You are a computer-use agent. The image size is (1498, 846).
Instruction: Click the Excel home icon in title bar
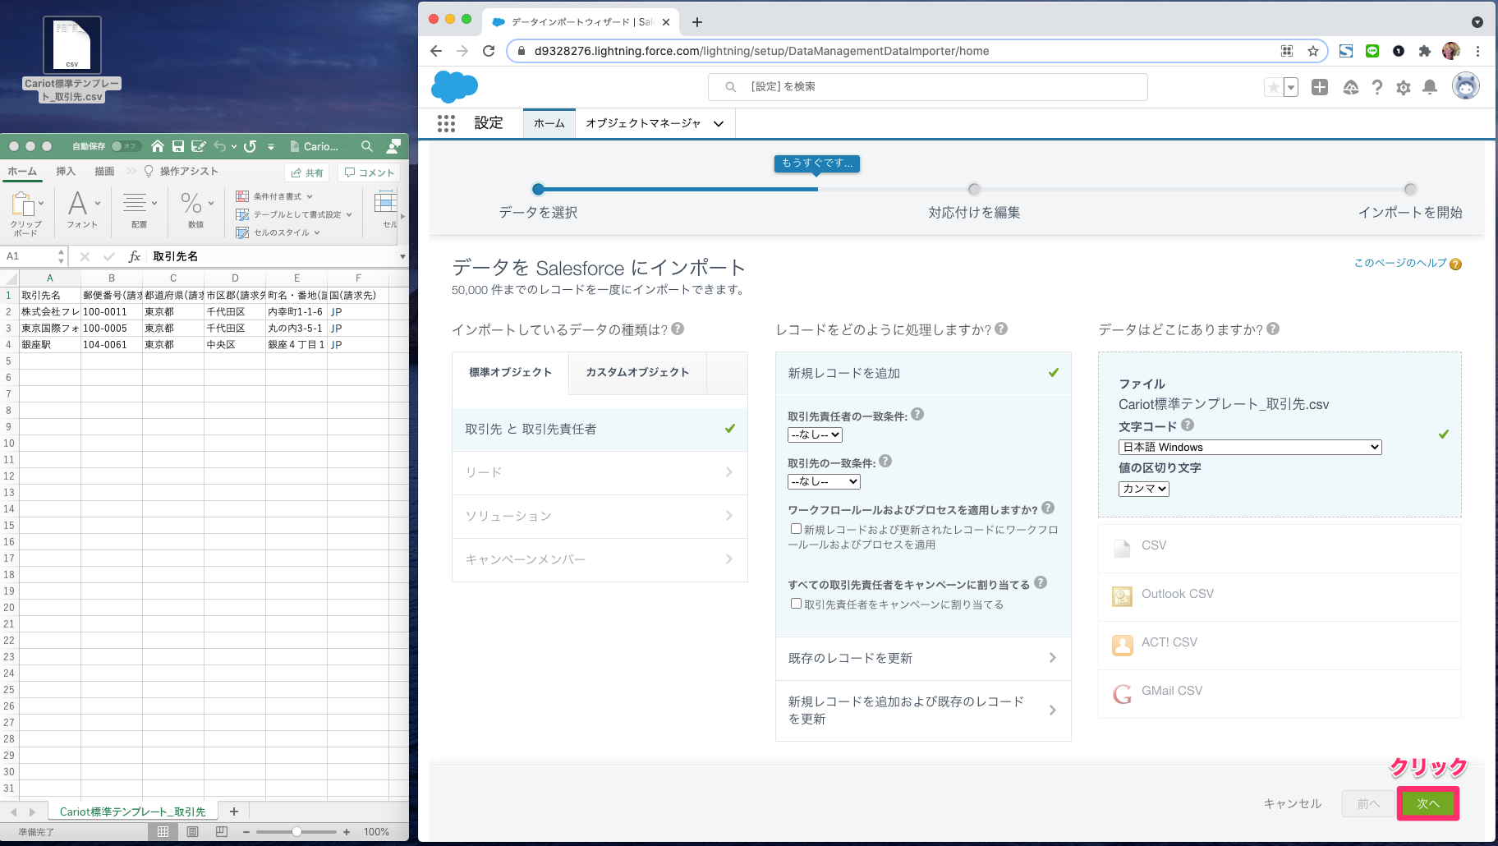[157, 146]
